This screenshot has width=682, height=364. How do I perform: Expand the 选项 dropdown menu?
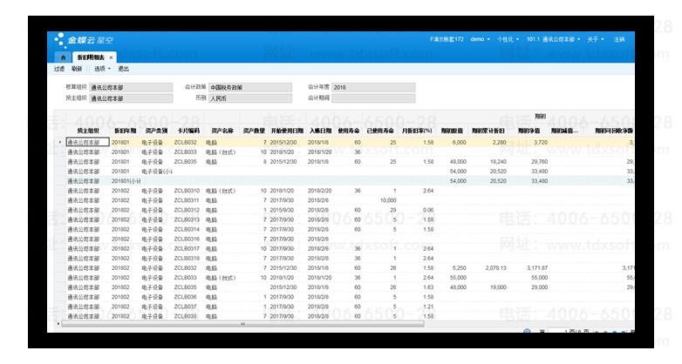pyautogui.click(x=101, y=68)
